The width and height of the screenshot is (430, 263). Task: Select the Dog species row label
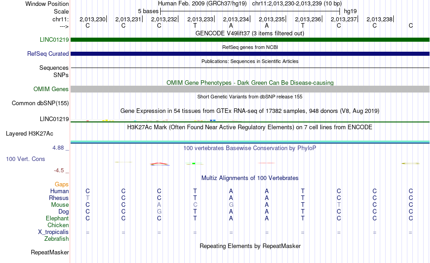pyautogui.click(x=64, y=212)
